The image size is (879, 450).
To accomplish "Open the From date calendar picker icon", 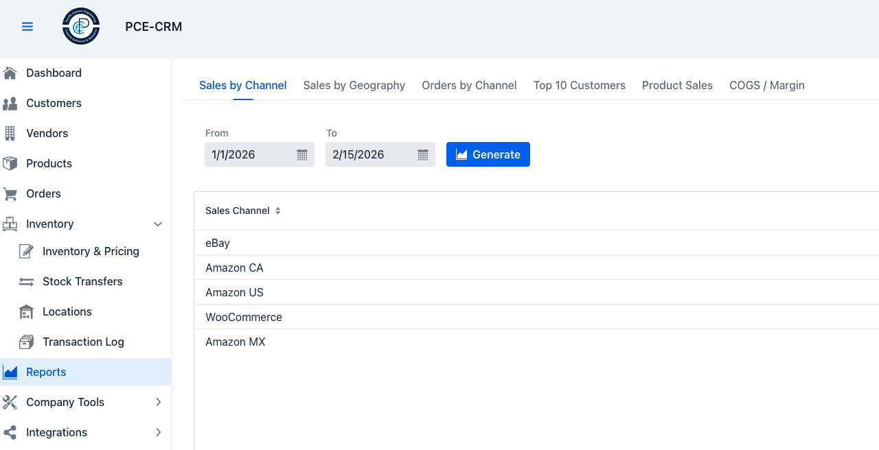I will pos(302,155).
